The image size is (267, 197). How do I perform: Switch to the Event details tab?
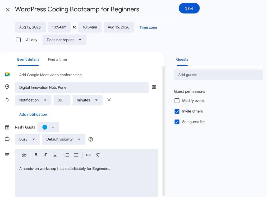[x=28, y=59]
